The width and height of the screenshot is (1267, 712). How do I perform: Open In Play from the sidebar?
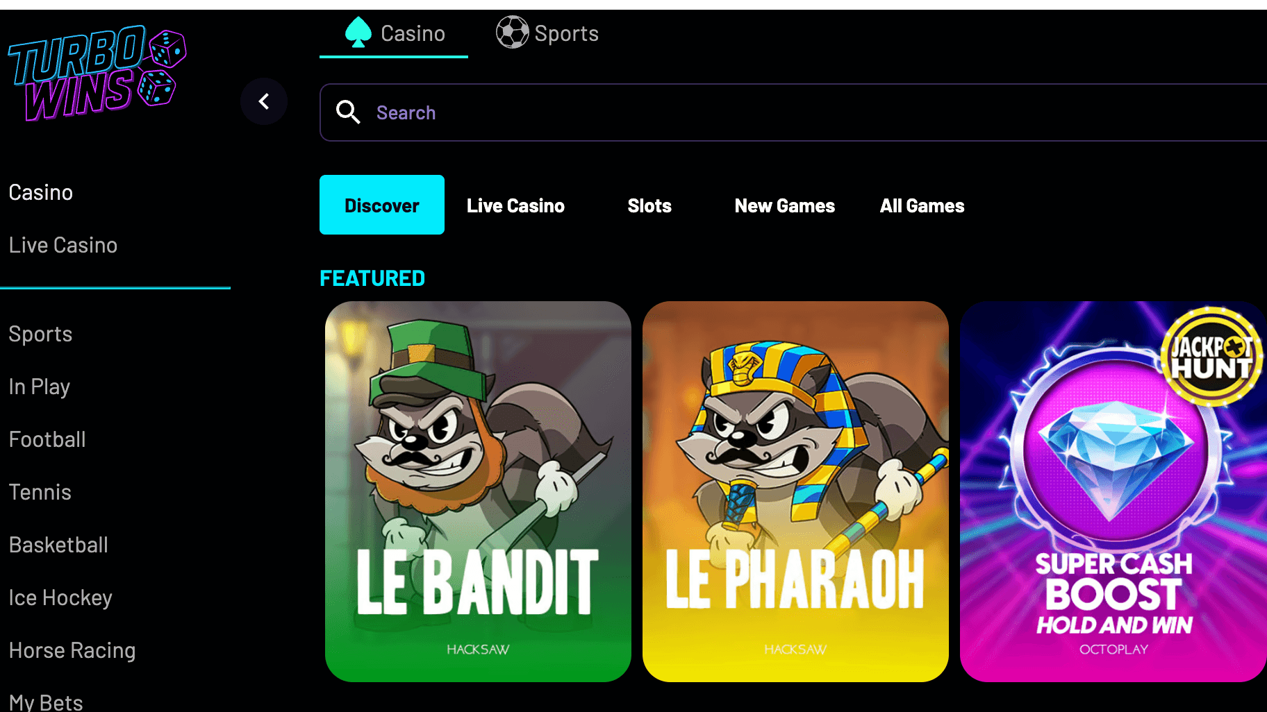[40, 387]
